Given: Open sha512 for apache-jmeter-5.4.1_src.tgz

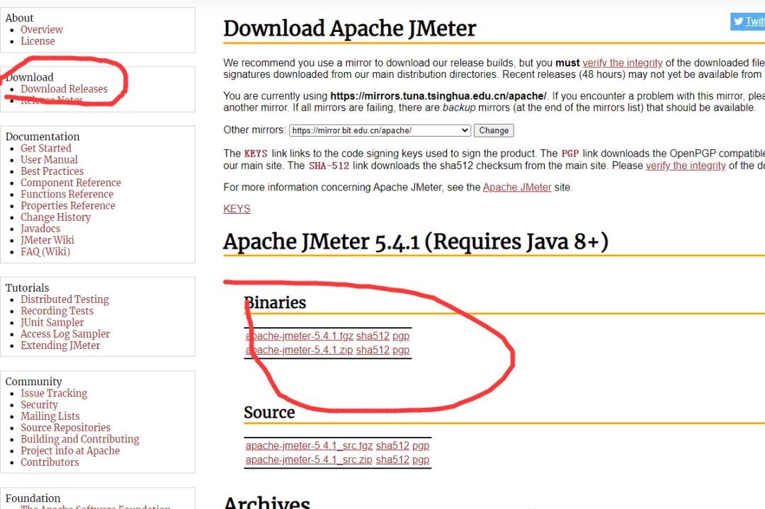Looking at the screenshot, I should (x=392, y=445).
